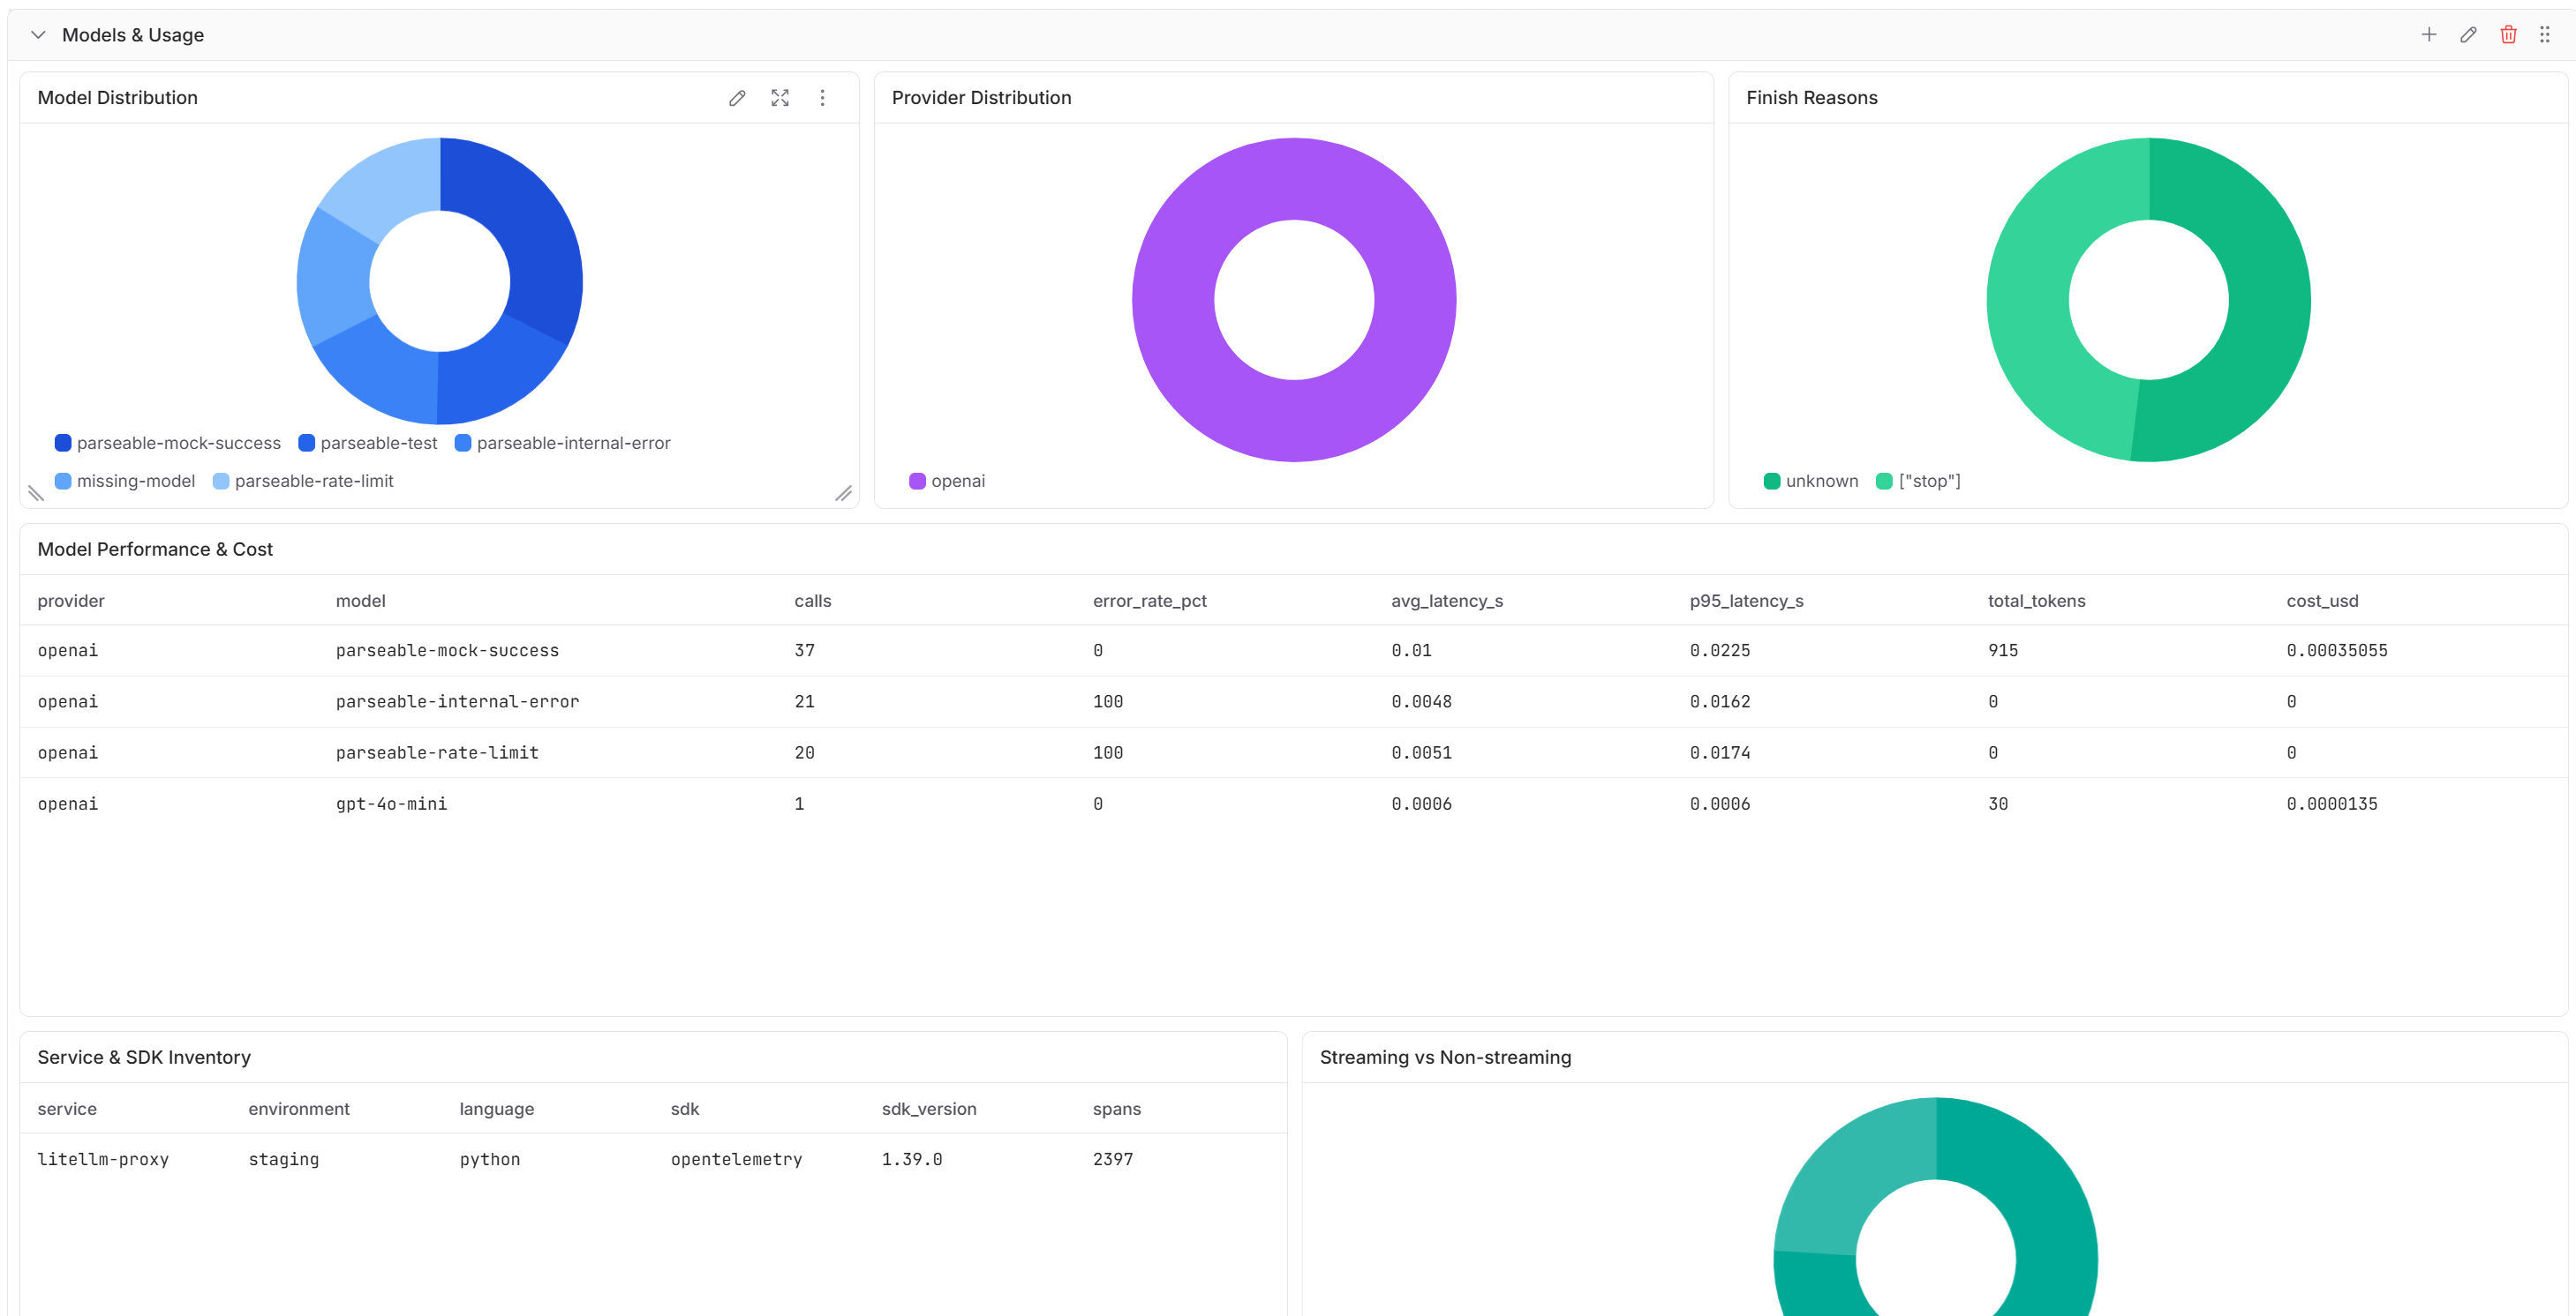This screenshot has height=1316, width=2576.
Task: Toggle parseable-test legend entry
Action: [x=368, y=443]
